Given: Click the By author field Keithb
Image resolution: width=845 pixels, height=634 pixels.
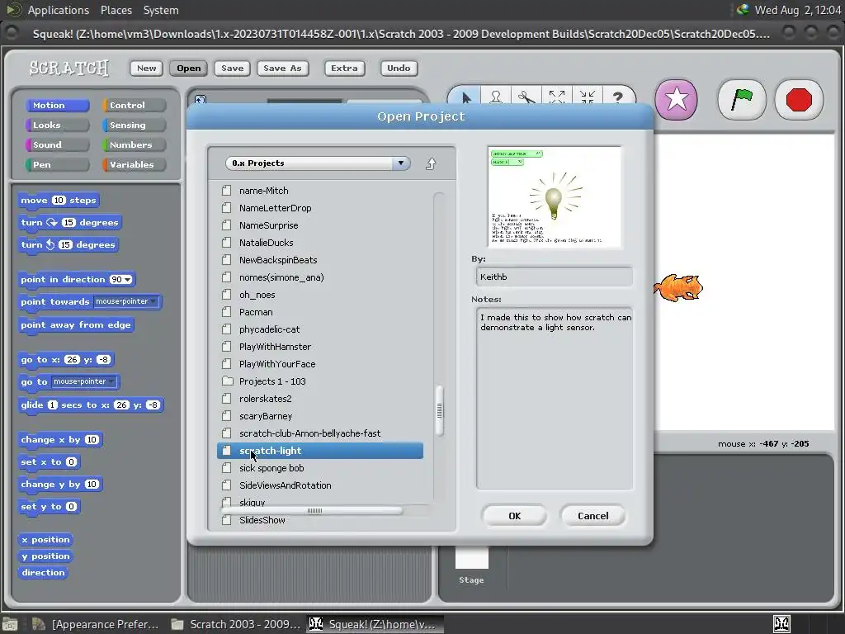Looking at the screenshot, I should (x=554, y=277).
